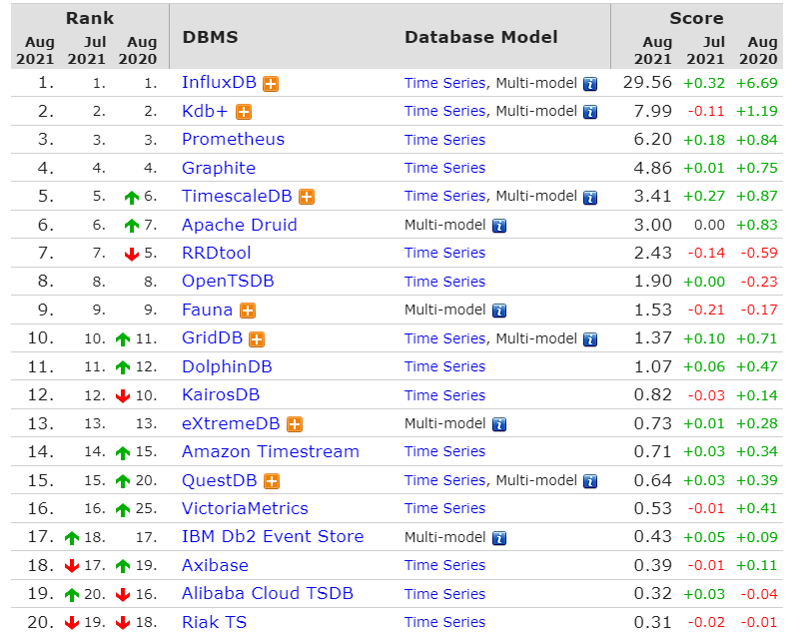The height and width of the screenshot is (635, 790).
Task: Open the Kdb+ database link
Action: (x=205, y=111)
